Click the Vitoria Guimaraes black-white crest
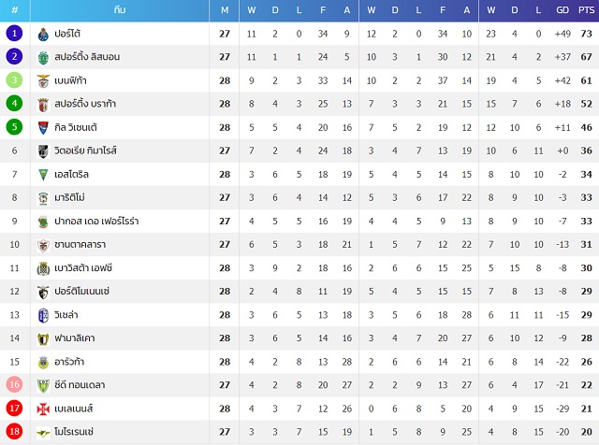This screenshot has height=445, width=599. tap(43, 151)
